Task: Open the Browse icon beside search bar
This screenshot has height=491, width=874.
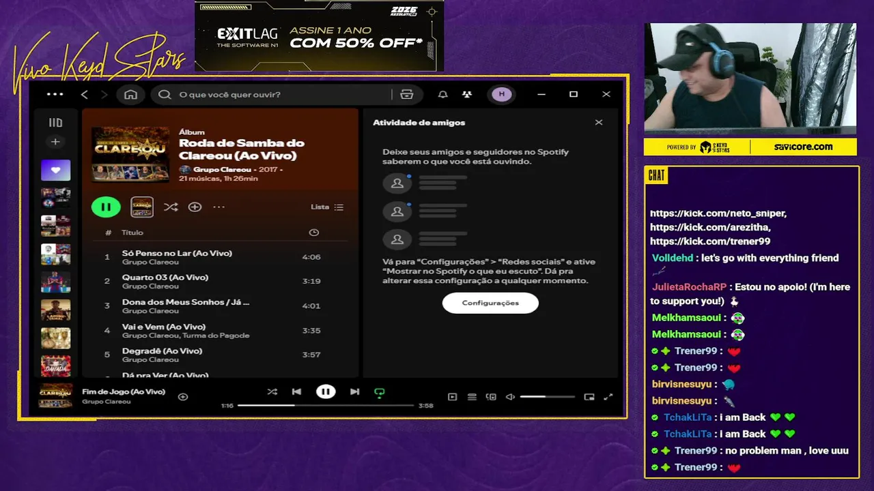Action: 407,95
